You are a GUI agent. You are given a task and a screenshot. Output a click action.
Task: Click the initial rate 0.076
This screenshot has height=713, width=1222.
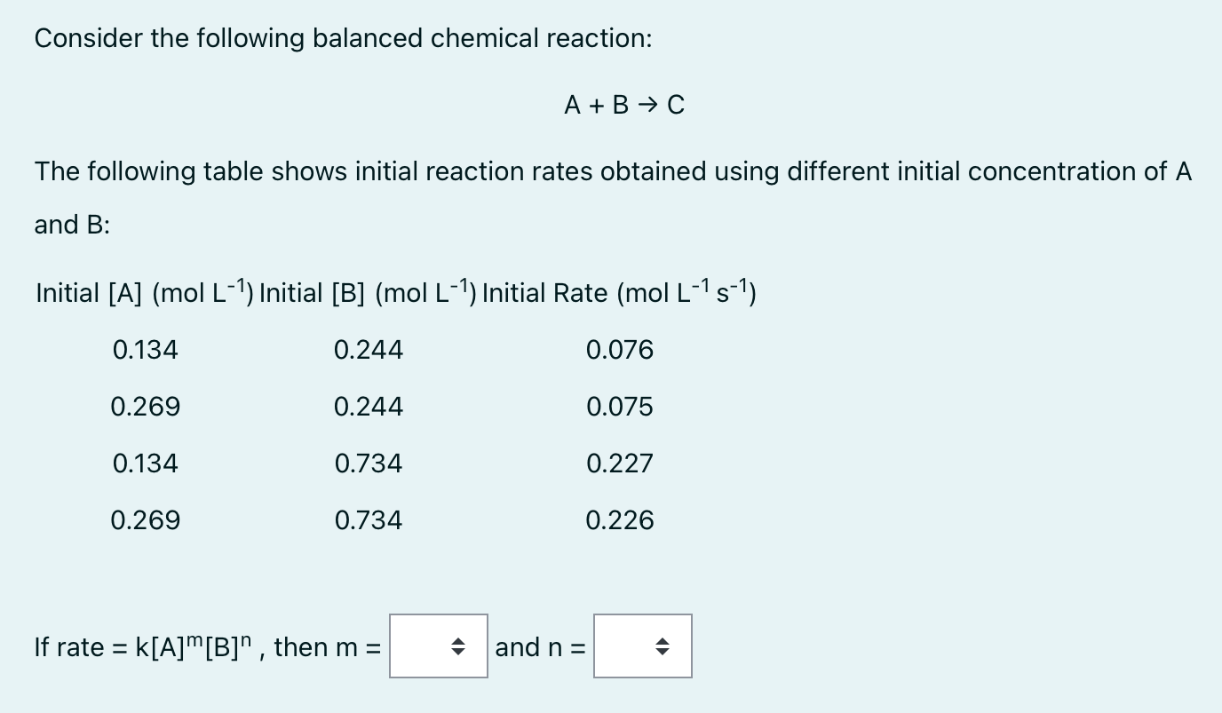pyautogui.click(x=620, y=350)
